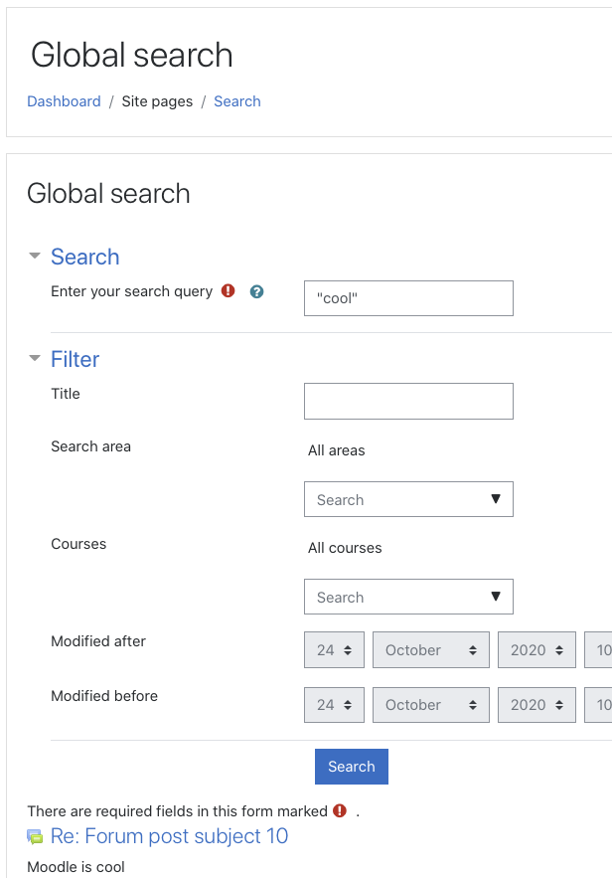Open help icon for search query
The height and width of the screenshot is (878, 612).
pyautogui.click(x=256, y=291)
